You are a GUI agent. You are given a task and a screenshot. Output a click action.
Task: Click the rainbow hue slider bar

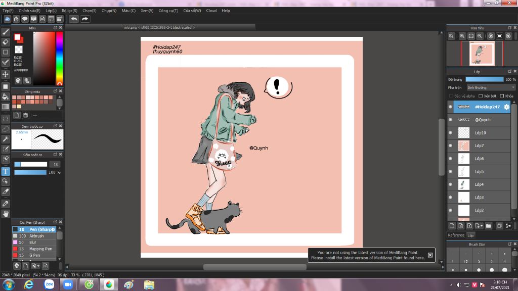tap(59, 59)
